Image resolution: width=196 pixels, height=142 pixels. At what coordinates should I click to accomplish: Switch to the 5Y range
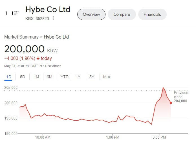pos(92,77)
